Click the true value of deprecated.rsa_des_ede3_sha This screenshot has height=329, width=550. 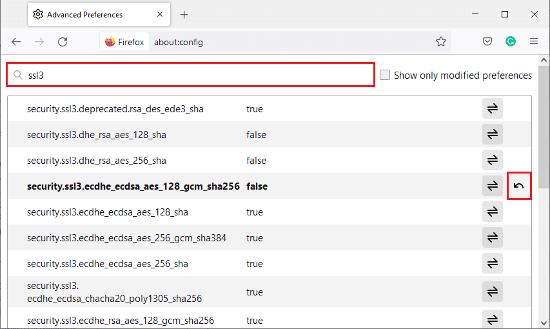[x=255, y=109]
